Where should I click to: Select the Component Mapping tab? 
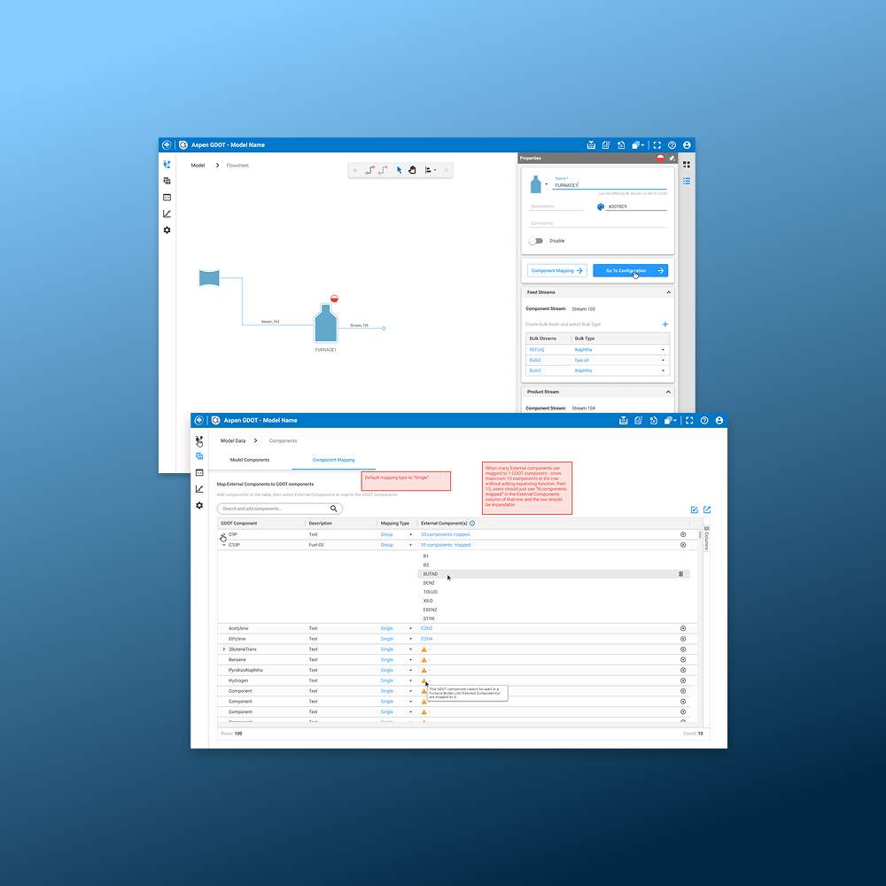[x=333, y=460]
